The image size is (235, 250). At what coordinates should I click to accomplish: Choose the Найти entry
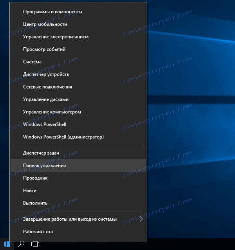tap(78, 191)
